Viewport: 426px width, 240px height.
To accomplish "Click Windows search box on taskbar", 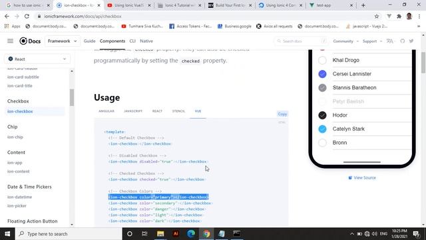I will [69, 234].
